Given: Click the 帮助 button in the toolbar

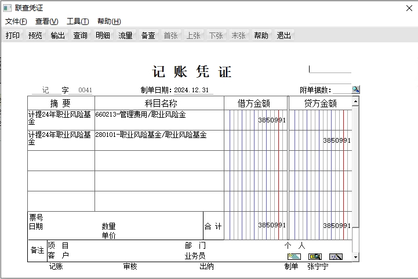Looking at the screenshot, I should click(261, 35).
